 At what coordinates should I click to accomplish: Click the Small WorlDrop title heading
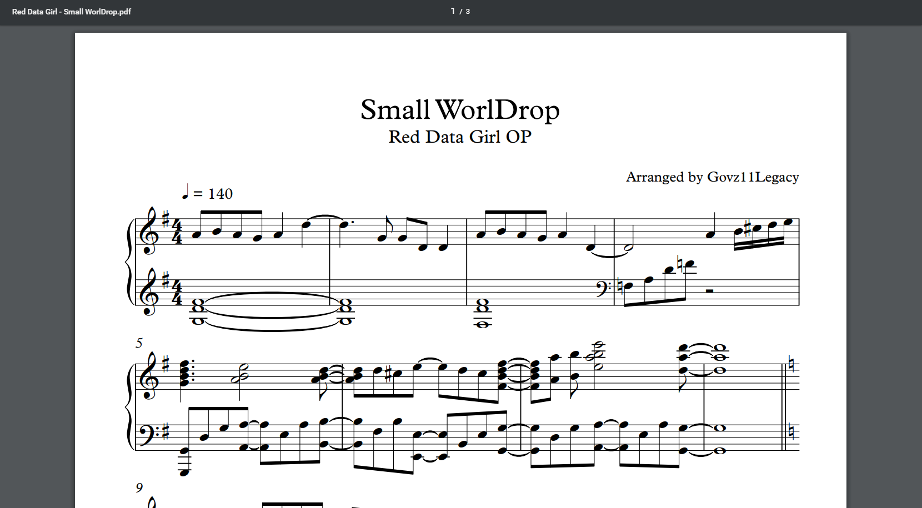460,110
